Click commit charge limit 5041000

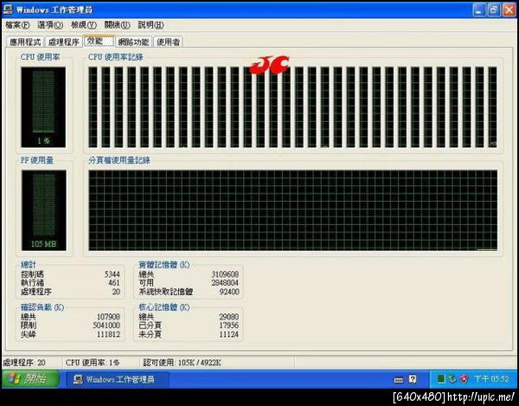(x=106, y=325)
